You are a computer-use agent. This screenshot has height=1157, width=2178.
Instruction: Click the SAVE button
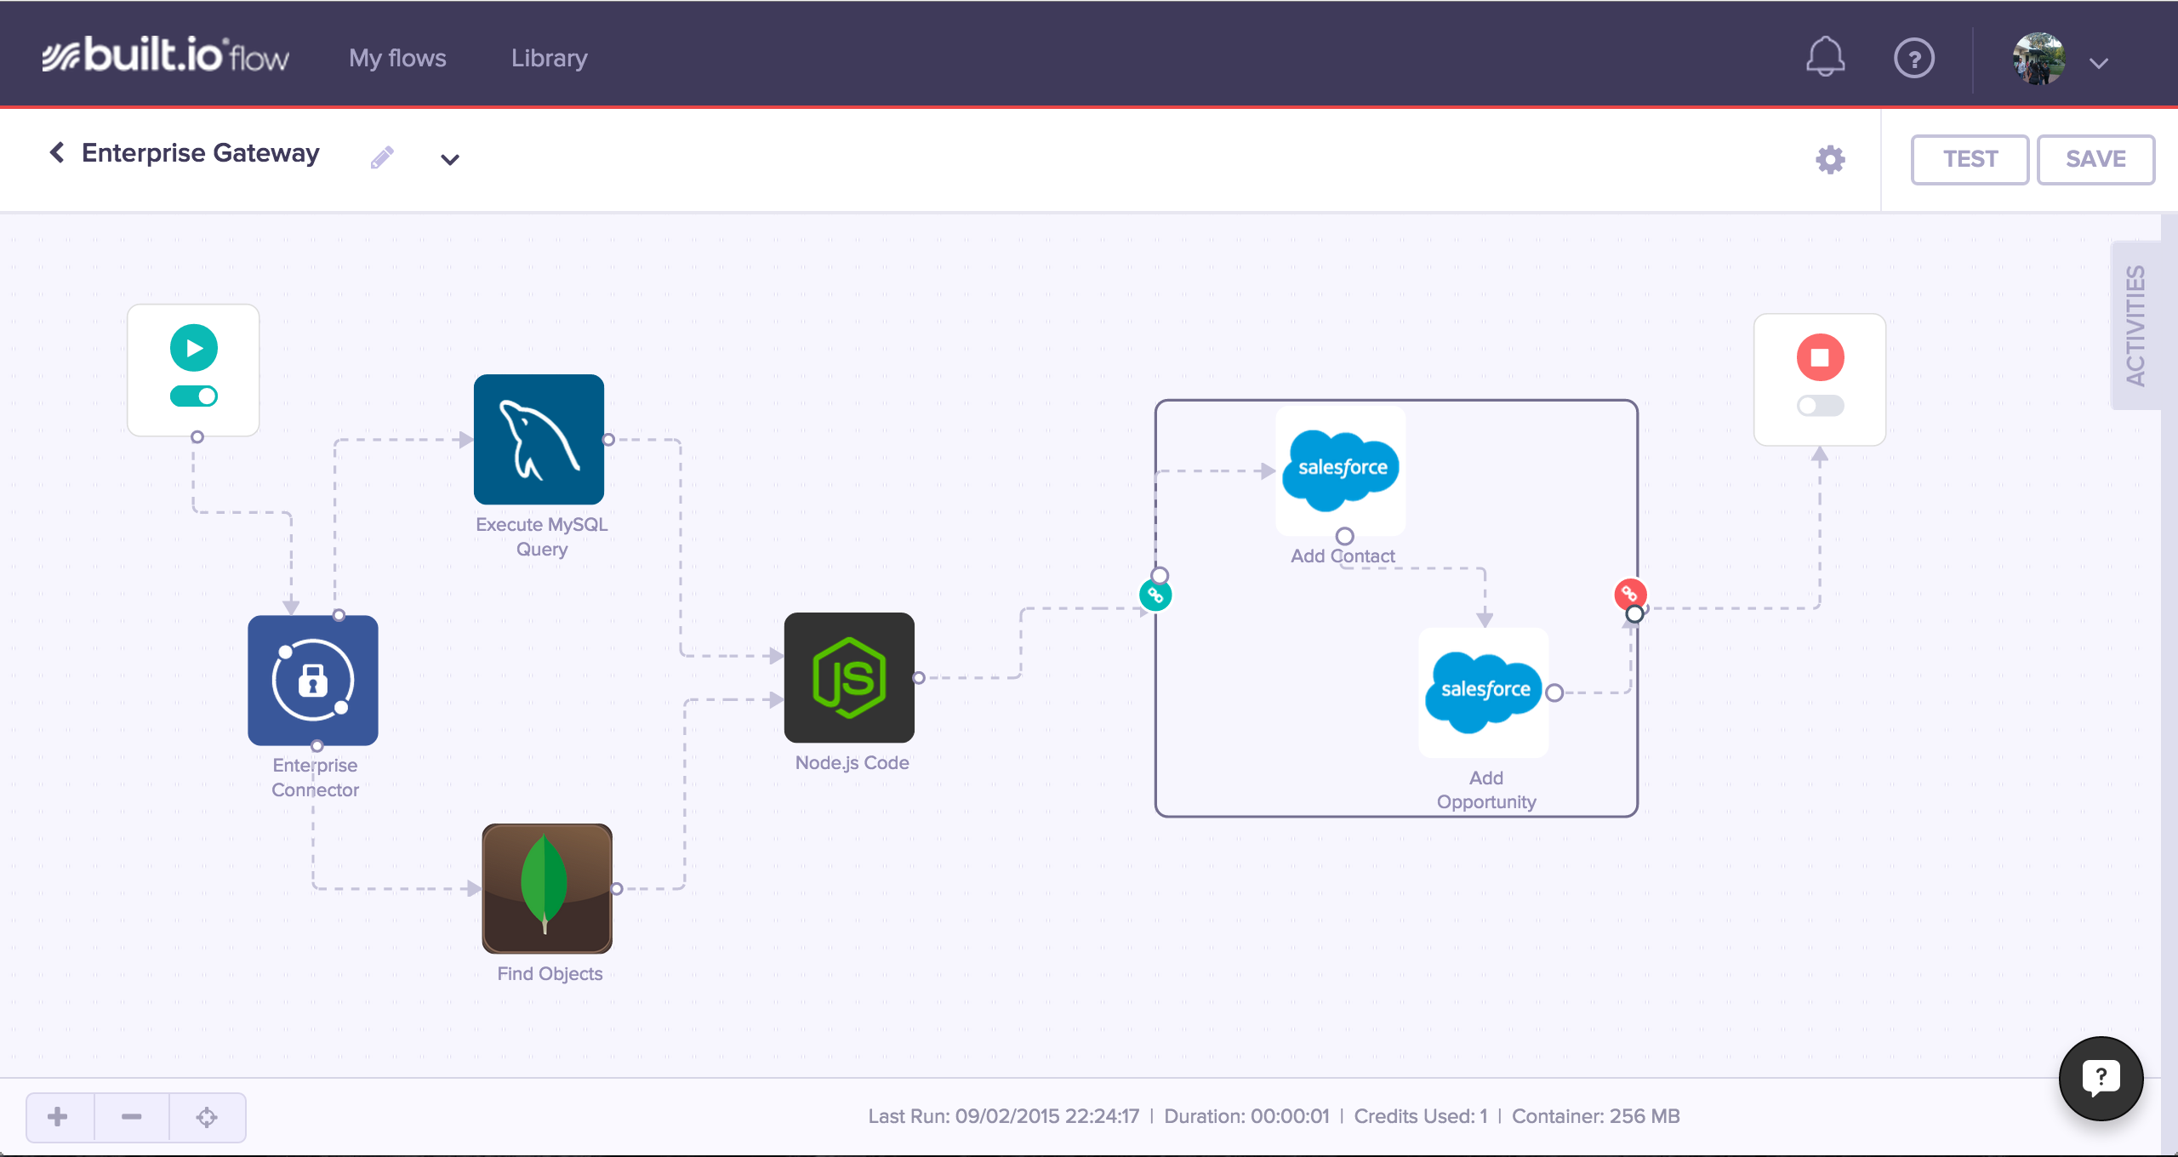pyautogui.click(x=2095, y=159)
